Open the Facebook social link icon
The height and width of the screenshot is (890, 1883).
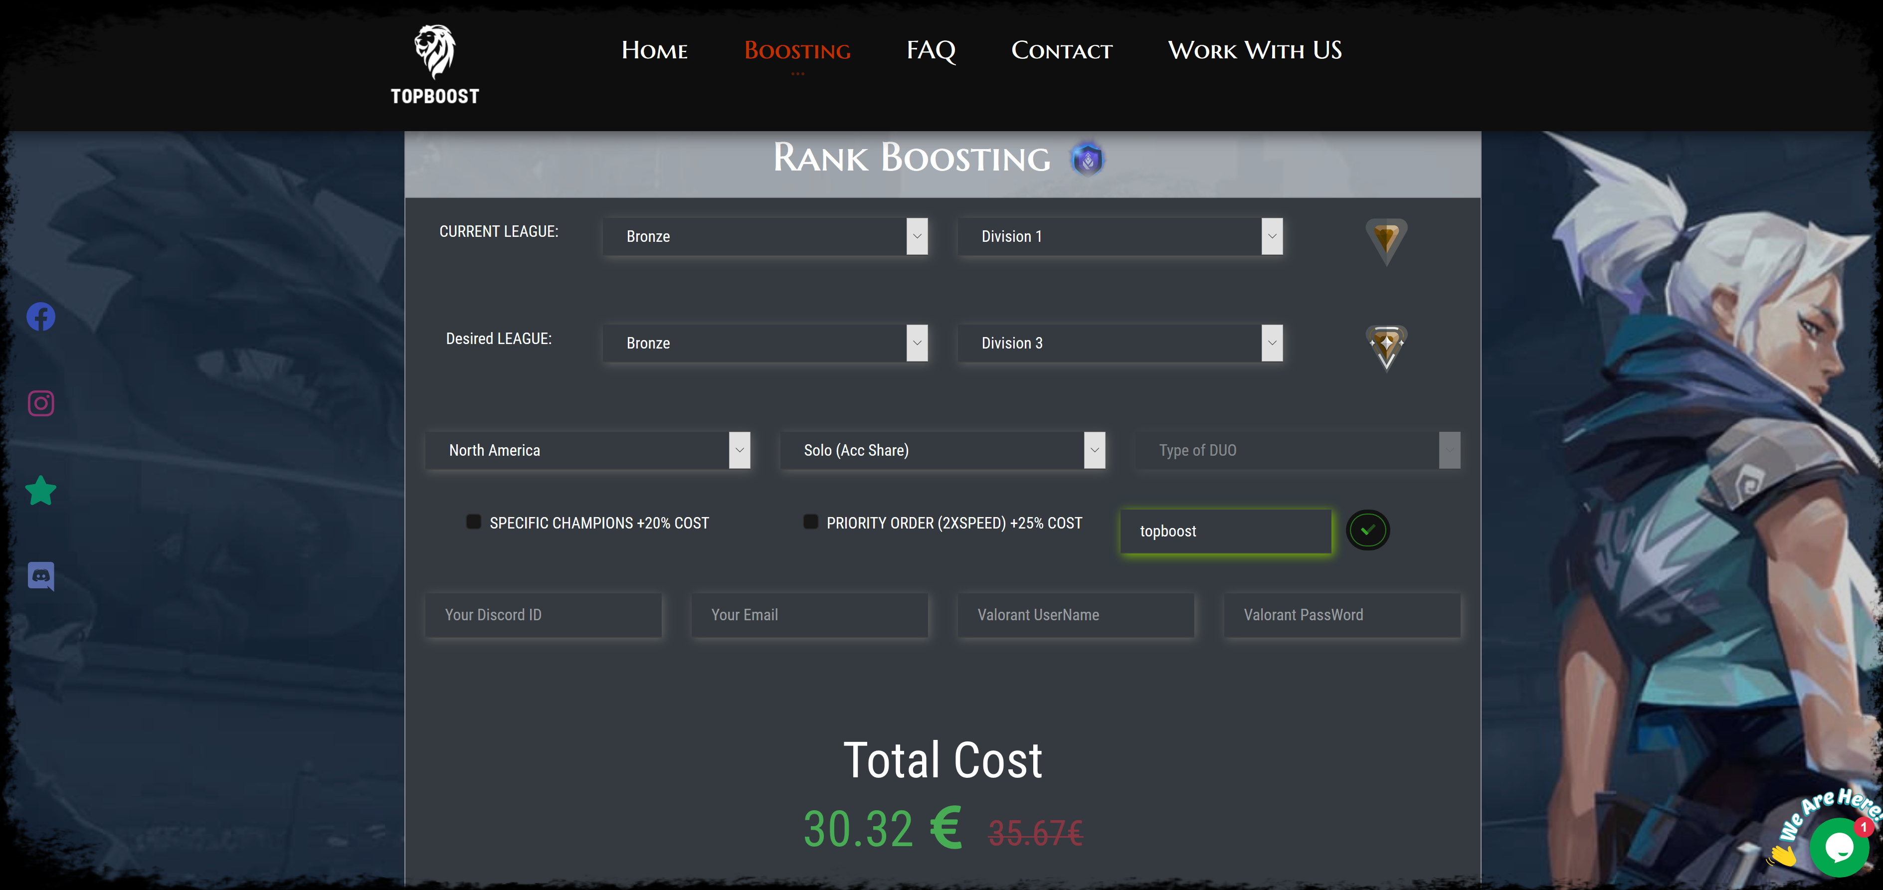click(41, 317)
